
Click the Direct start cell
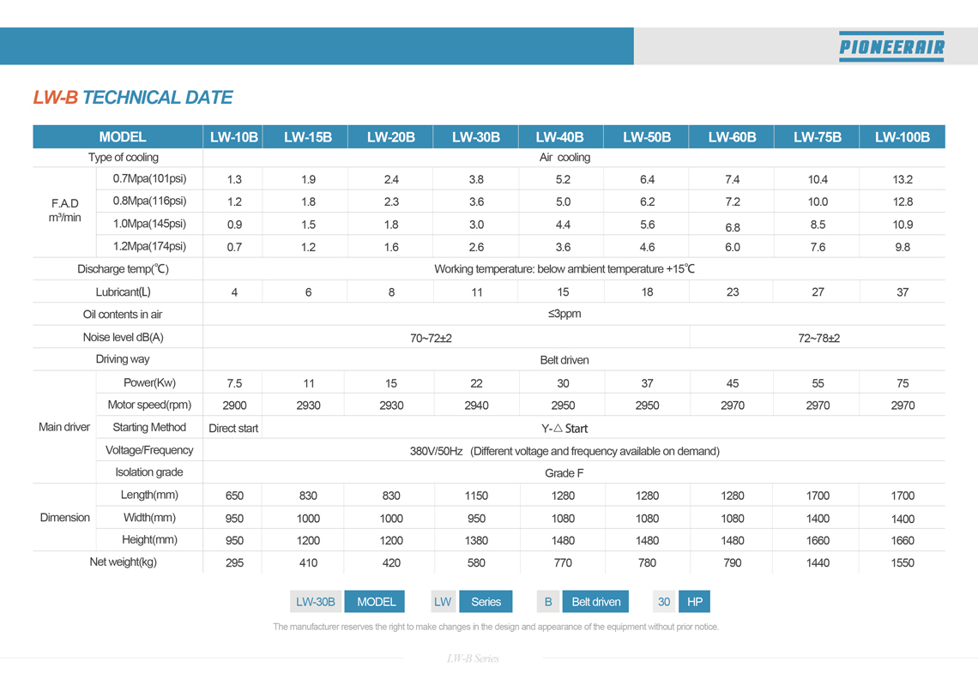(233, 428)
